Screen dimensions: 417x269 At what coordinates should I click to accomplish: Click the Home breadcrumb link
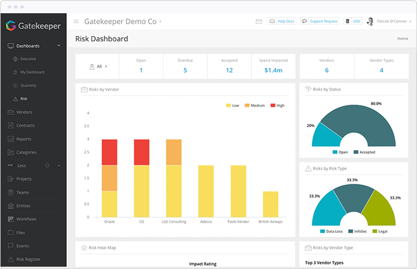(x=403, y=39)
